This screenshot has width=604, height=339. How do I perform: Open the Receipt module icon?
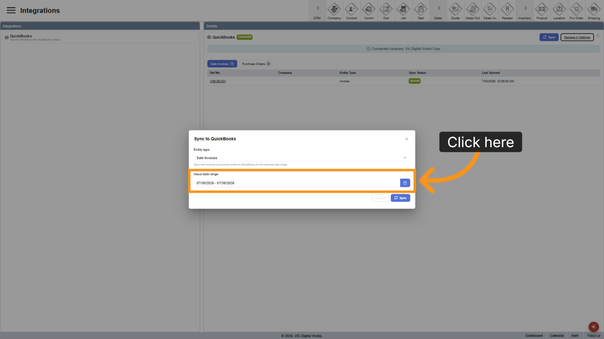click(x=507, y=11)
